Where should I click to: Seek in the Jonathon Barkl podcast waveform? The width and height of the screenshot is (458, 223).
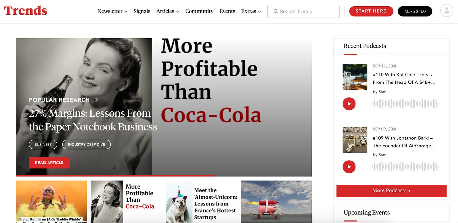click(x=405, y=167)
